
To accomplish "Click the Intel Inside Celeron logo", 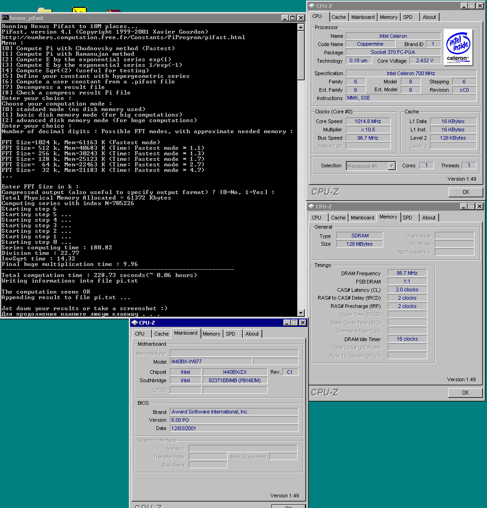I will pos(458,47).
